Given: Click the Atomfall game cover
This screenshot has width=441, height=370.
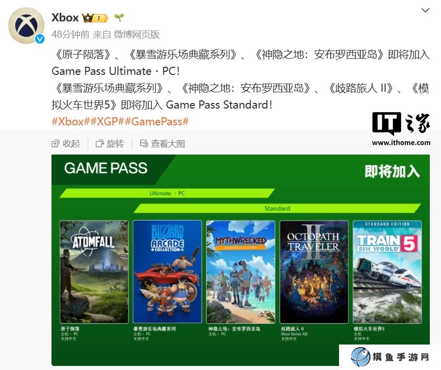Looking at the screenshot, I should [x=94, y=272].
